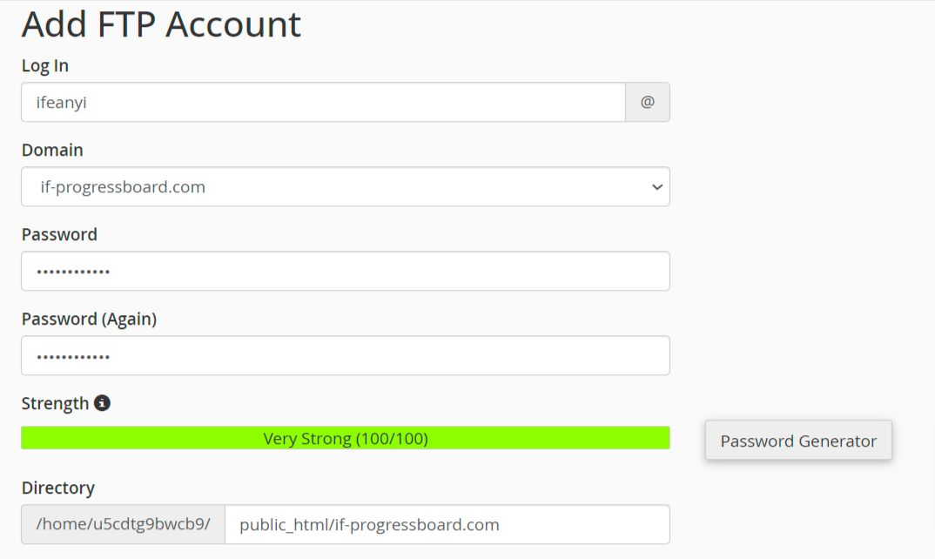Click the Add FTP Account heading

161,25
